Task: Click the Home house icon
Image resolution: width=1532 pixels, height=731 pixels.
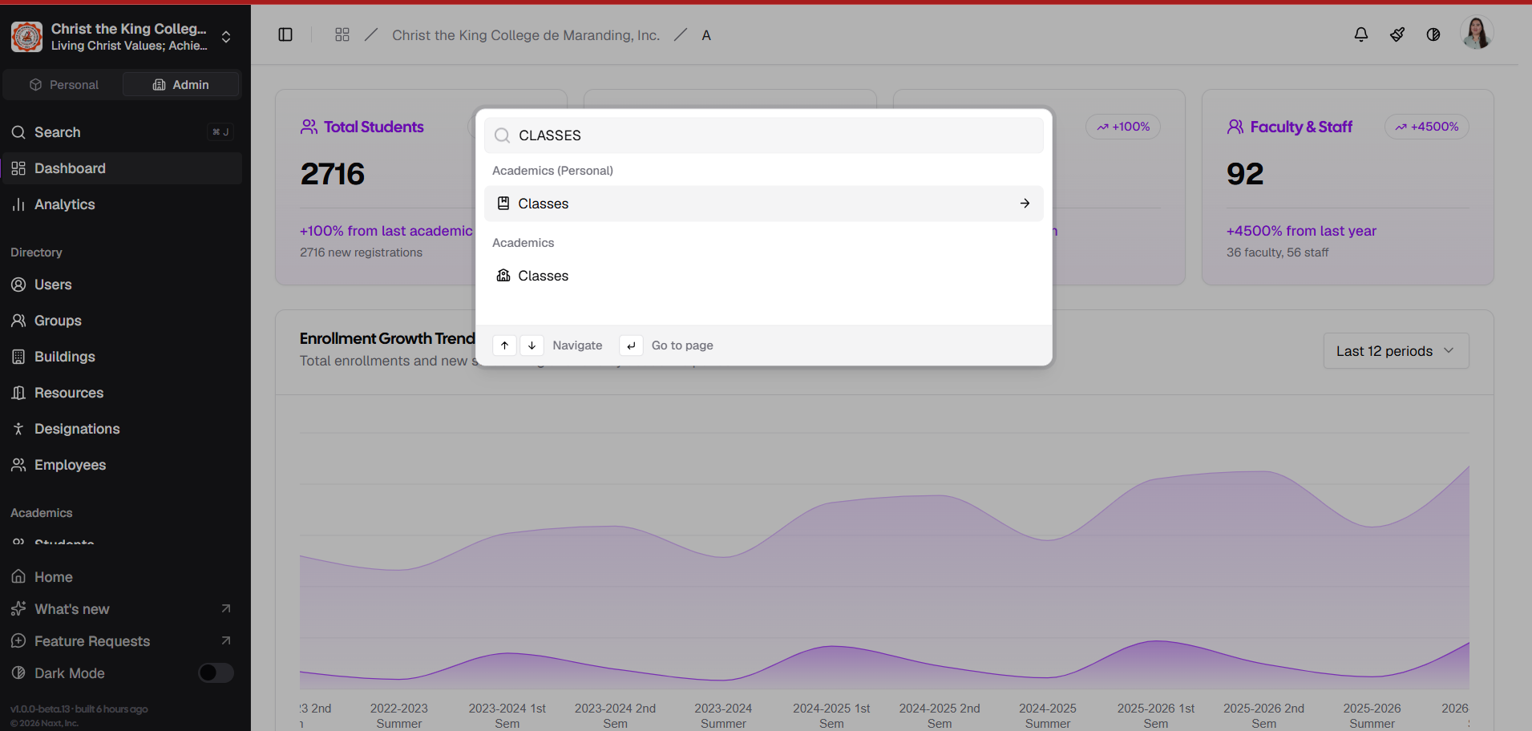Action: pyautogui.click(x=18, y=577)
